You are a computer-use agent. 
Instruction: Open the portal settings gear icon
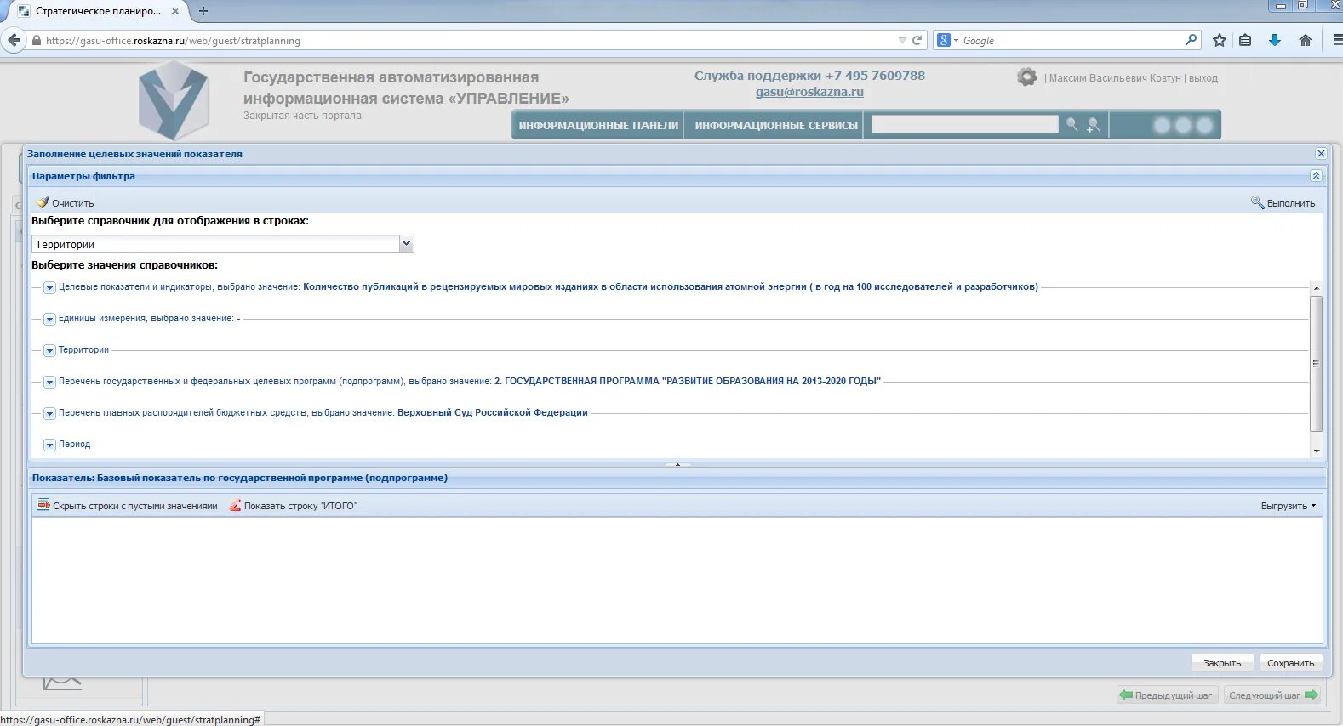(x=1027, y=77)
